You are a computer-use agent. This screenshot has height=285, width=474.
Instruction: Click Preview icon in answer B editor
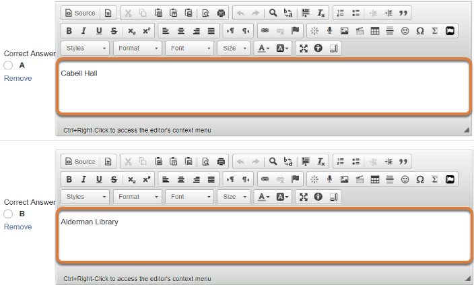click(x=205, y=162)
